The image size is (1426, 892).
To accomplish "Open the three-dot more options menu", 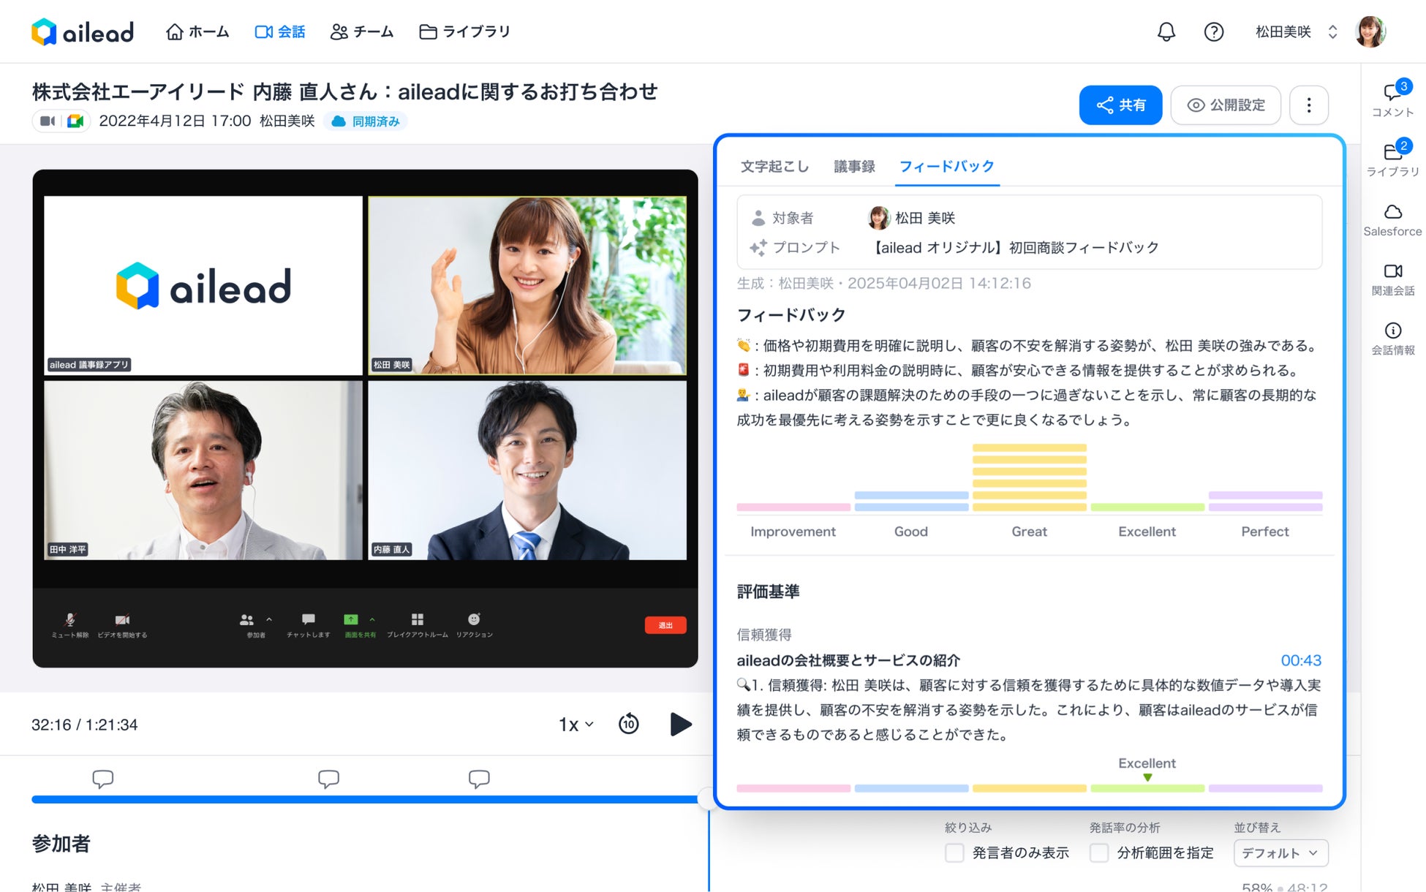I will 1308,105.
